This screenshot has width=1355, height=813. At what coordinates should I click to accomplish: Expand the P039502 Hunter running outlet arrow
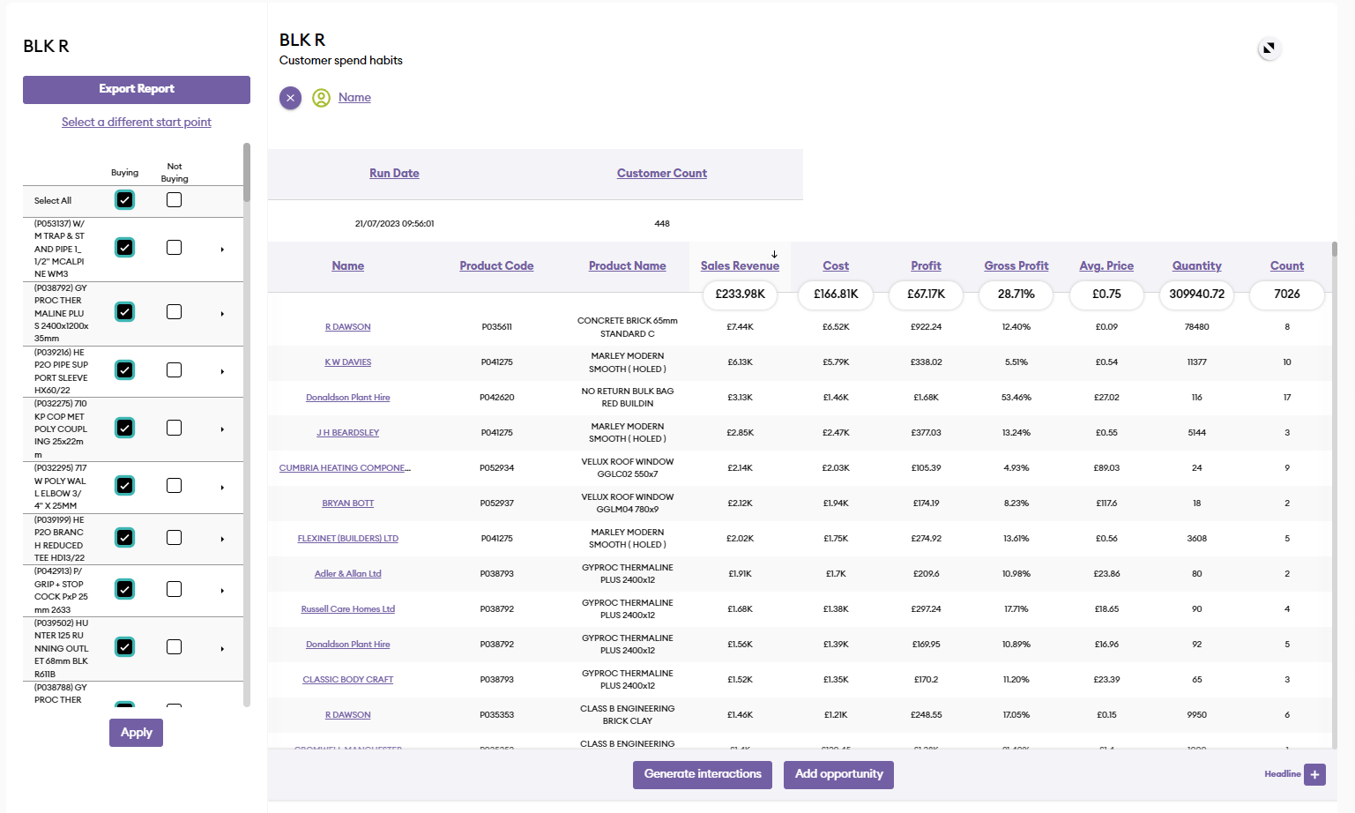point(222,649)
